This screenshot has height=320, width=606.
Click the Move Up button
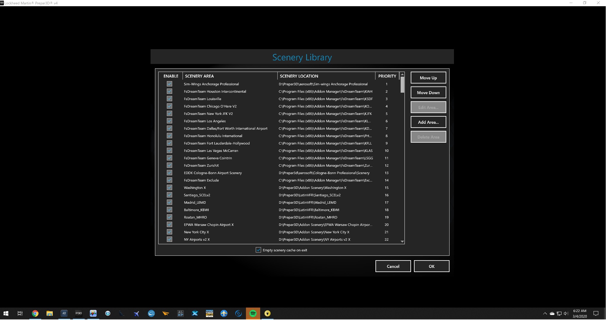pyautogui.click(x=428, y=78)
